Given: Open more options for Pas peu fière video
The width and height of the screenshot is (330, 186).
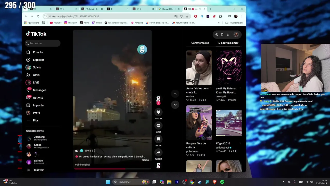Looking at the screenshot, I should [x=211, y=143].
